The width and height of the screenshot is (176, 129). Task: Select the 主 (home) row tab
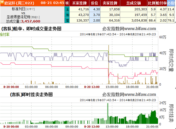(x=67, y=9)
